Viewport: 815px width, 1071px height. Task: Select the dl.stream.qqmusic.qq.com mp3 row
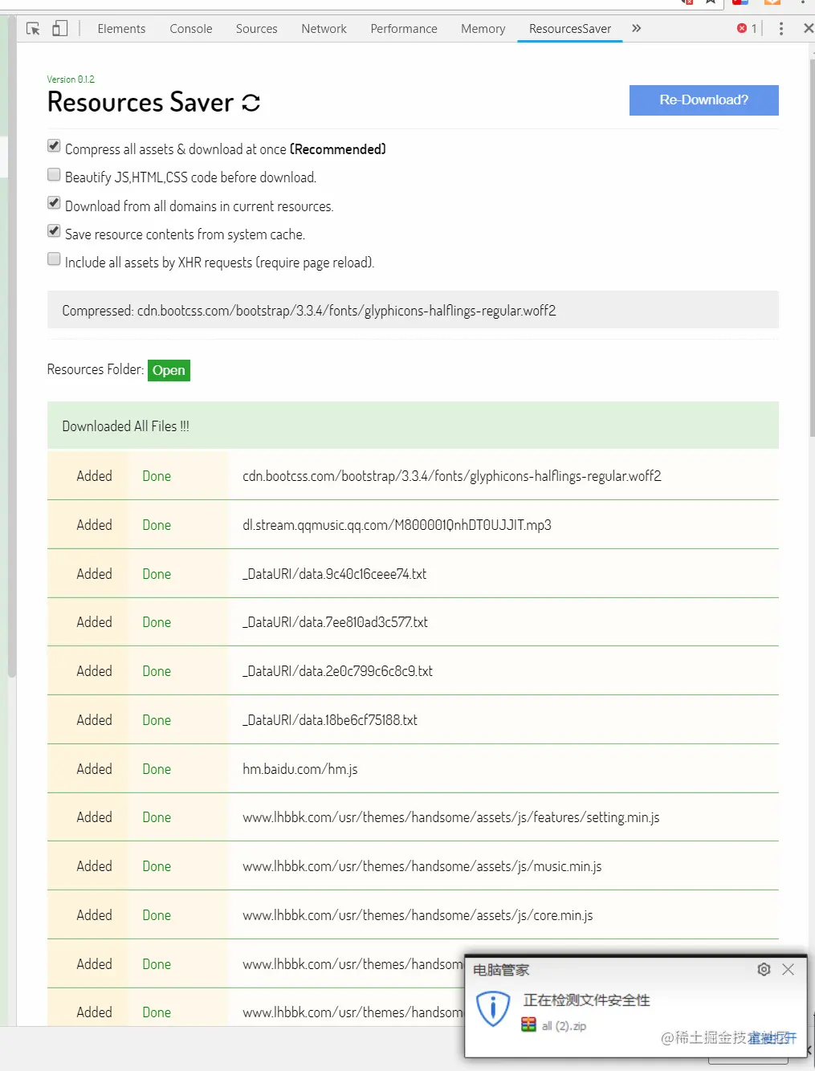[x=413, y=524]
